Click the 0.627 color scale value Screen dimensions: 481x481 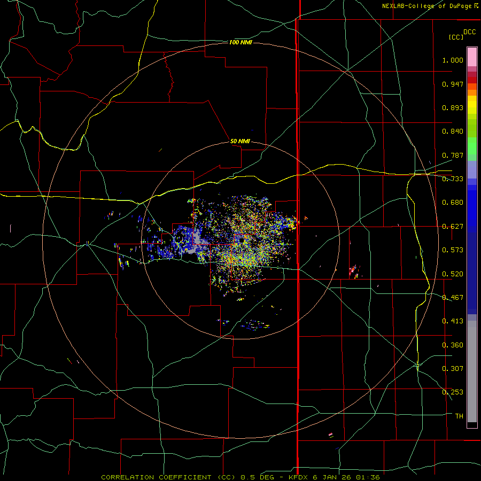pyautogui.click(x=453, y=227)
